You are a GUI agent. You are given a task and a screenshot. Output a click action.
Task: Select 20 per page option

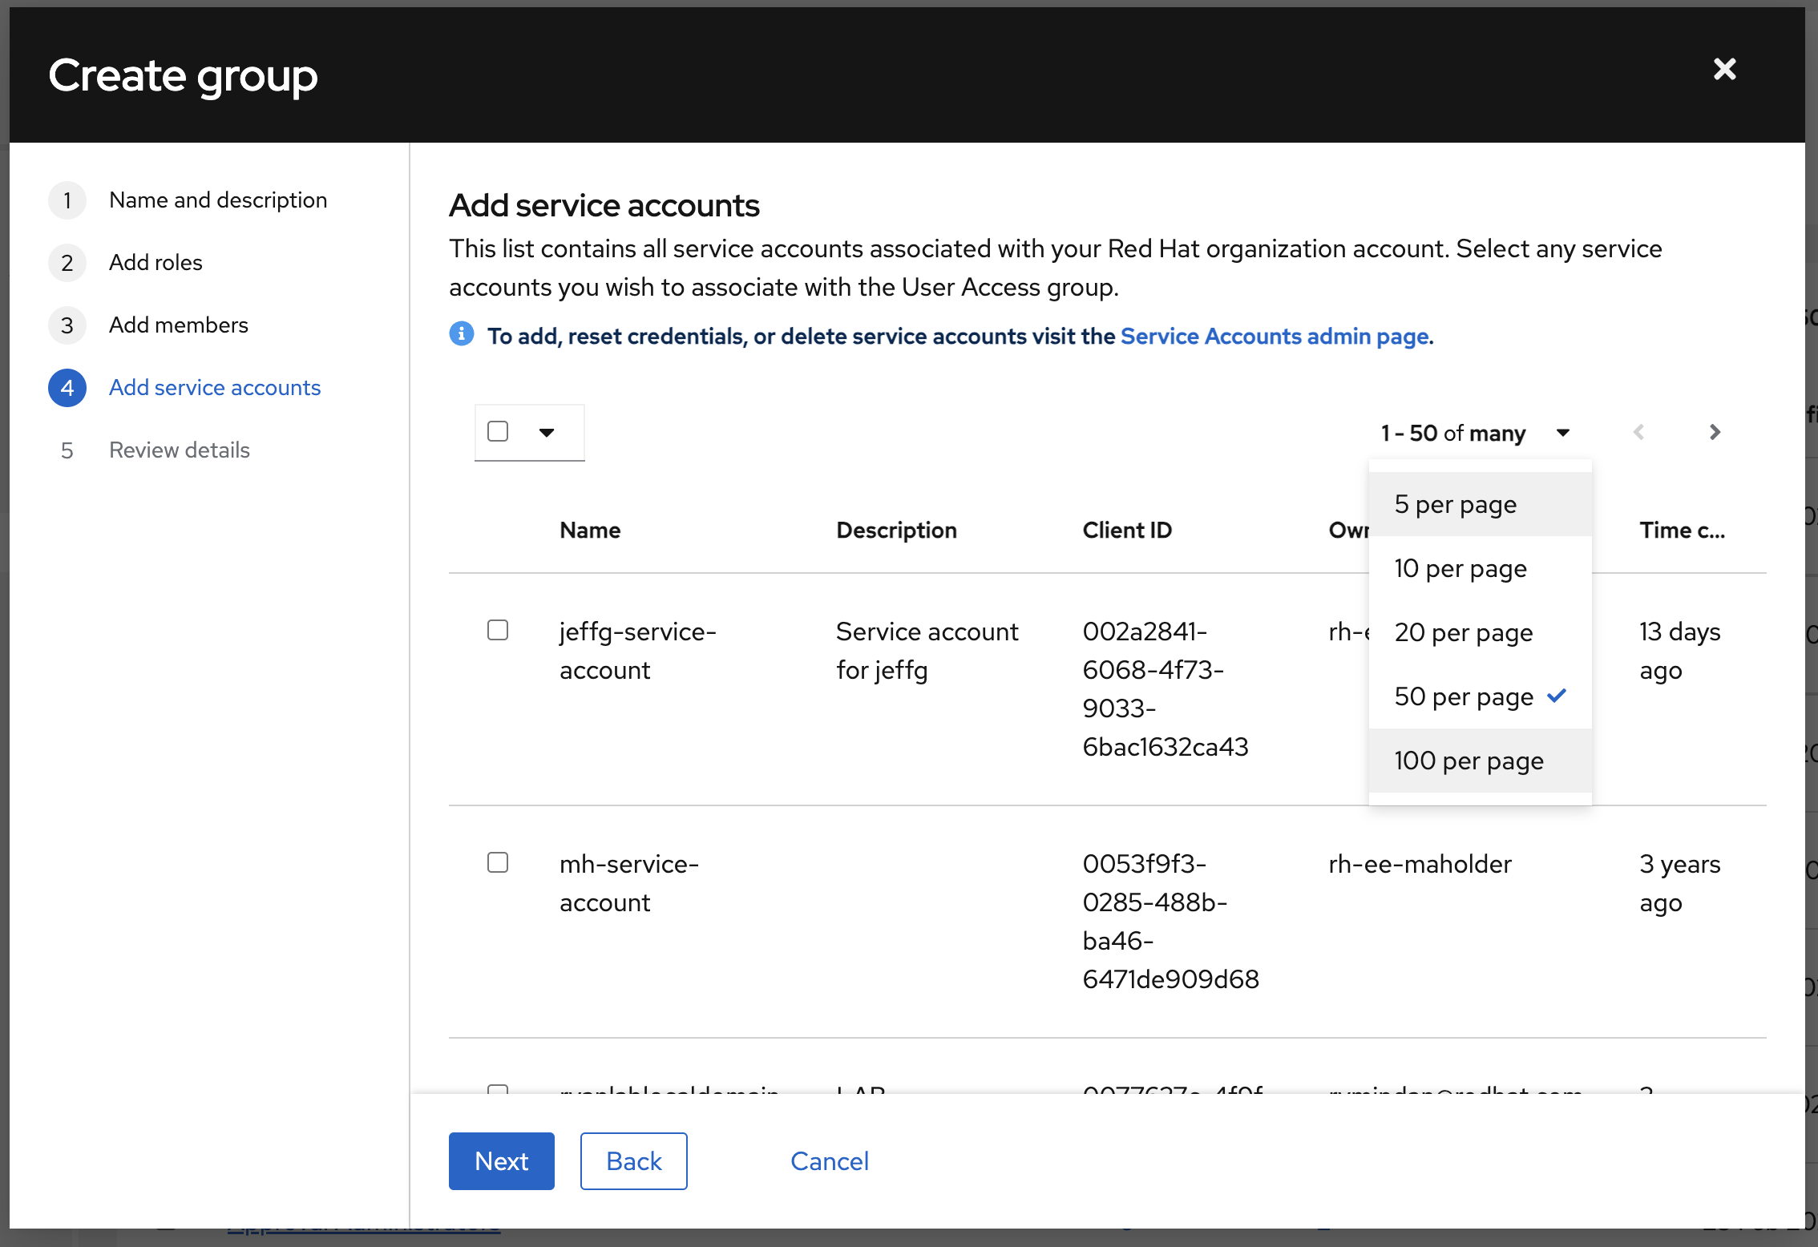click(x=1463, y=632)
